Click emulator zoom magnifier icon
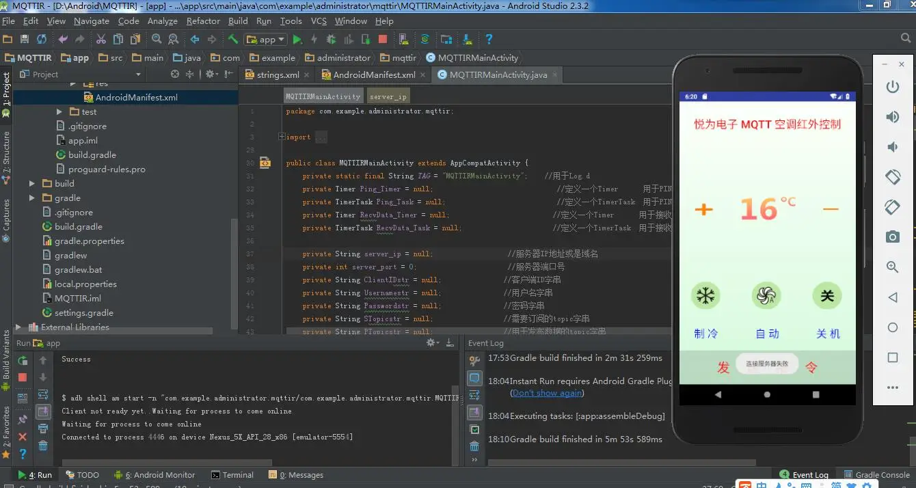 pyautogui.click(x=892, y=267)
